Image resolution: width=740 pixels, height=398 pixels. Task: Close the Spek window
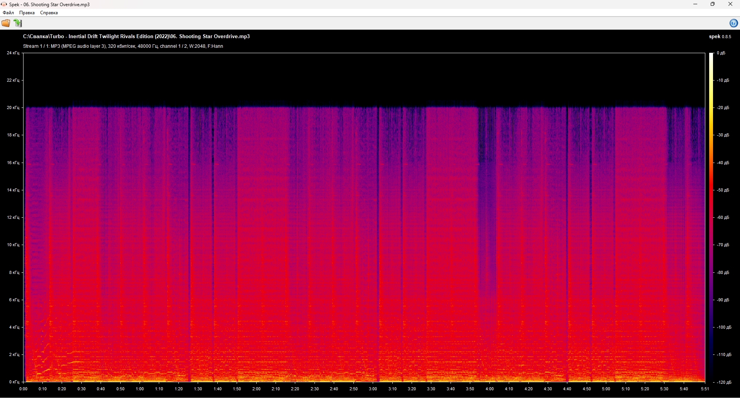[730, 4]
